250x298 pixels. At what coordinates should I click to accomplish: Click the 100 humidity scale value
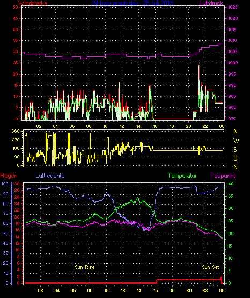4,184
